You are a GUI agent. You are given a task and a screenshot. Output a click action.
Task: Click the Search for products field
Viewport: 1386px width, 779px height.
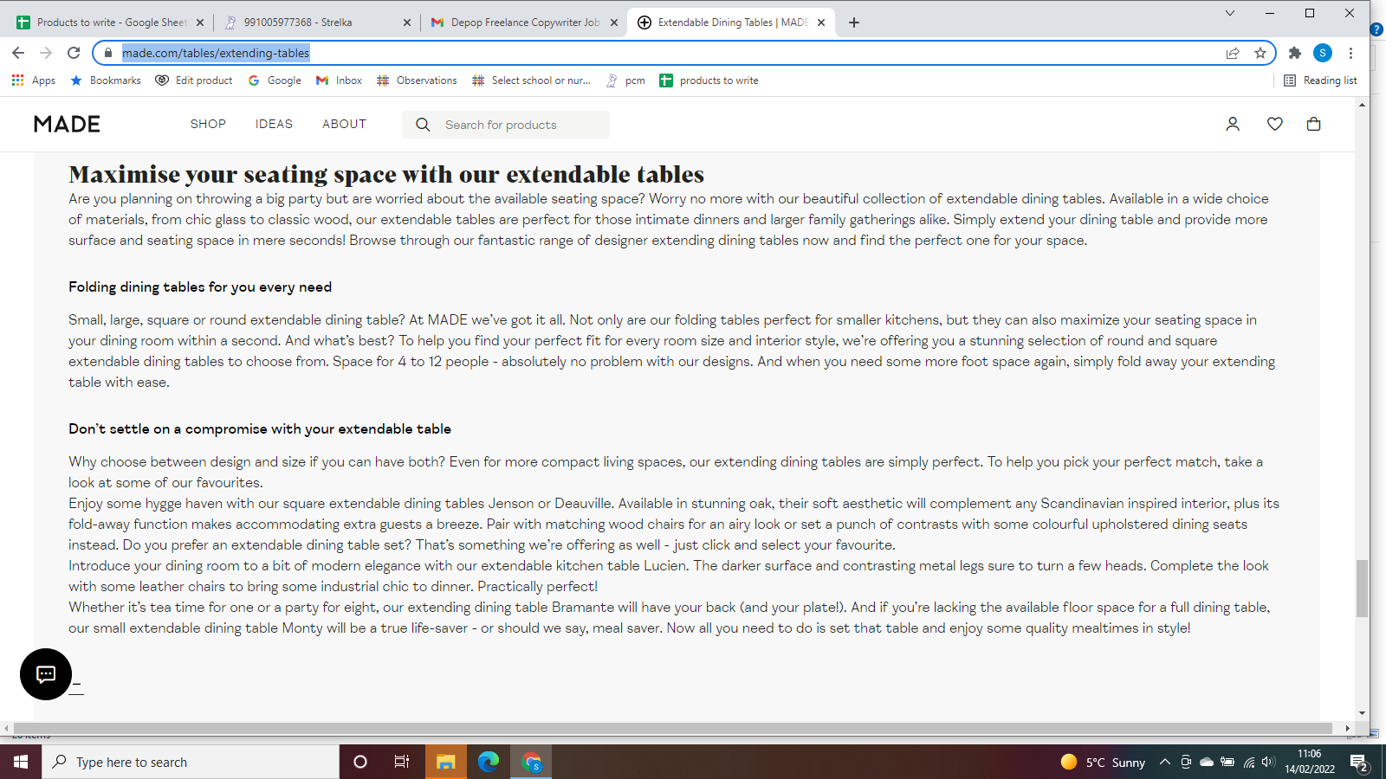(x=506, y=125)
